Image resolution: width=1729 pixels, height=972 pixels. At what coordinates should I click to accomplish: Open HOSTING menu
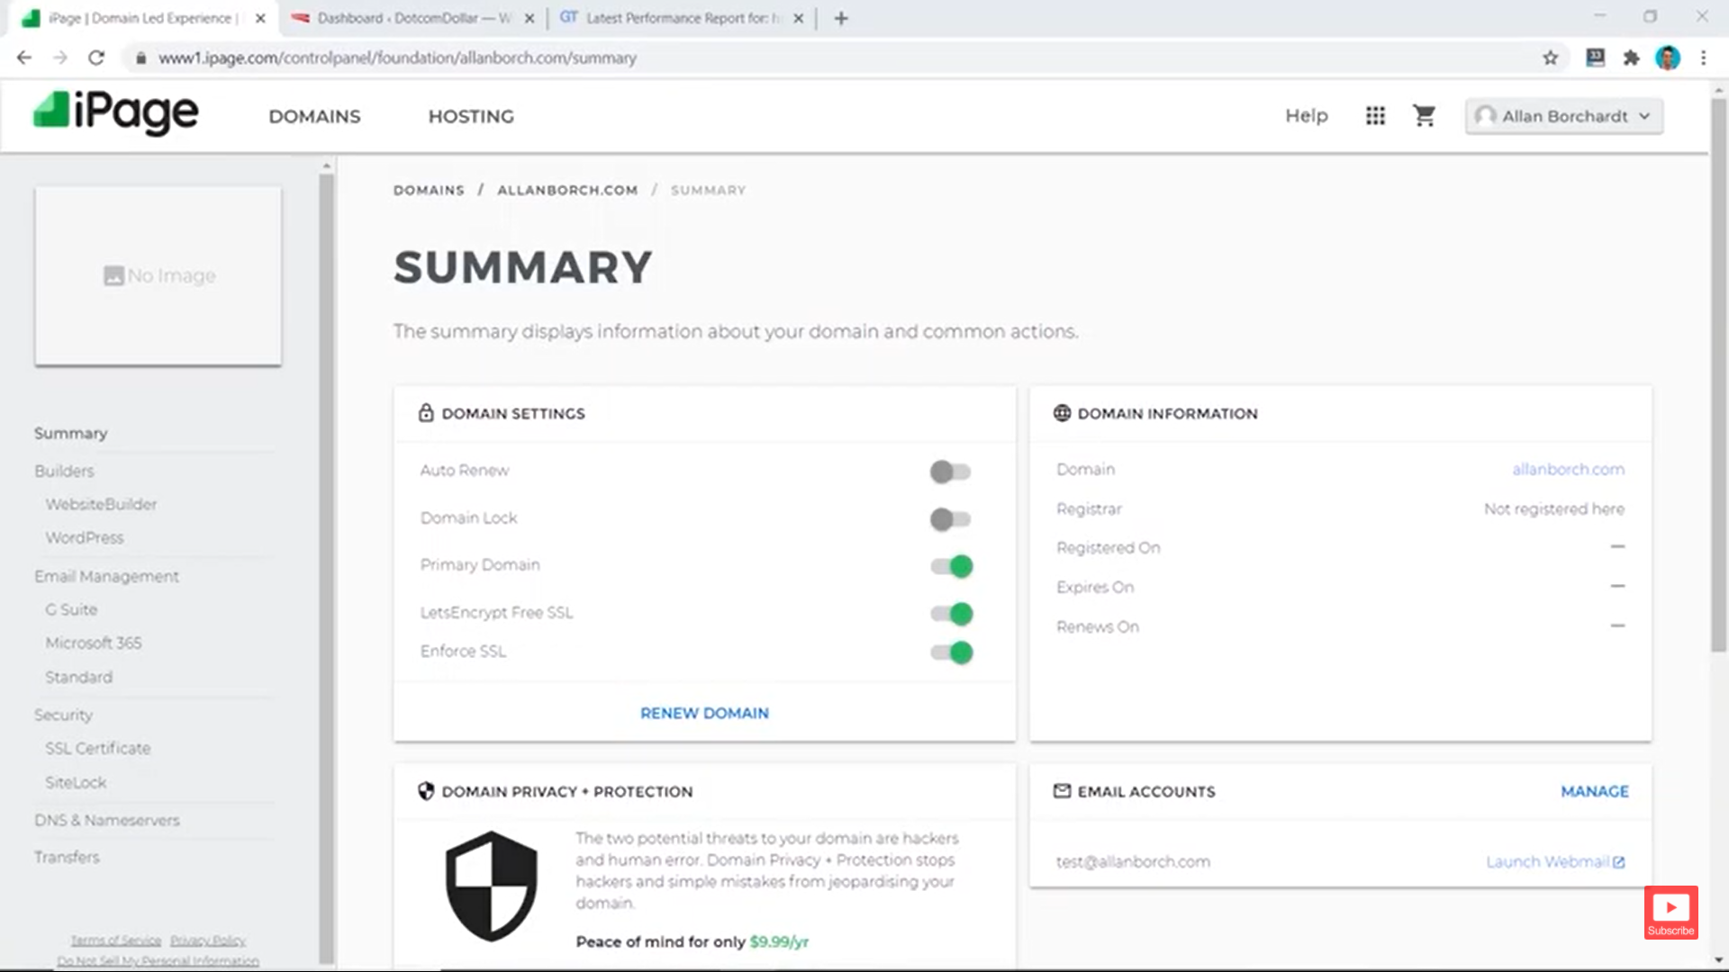(471, 116)
